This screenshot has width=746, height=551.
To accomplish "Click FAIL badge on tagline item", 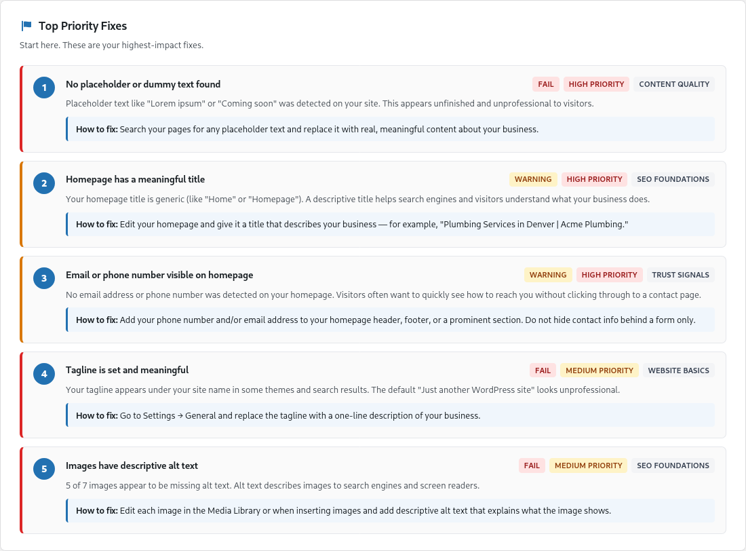I will 543,370.
